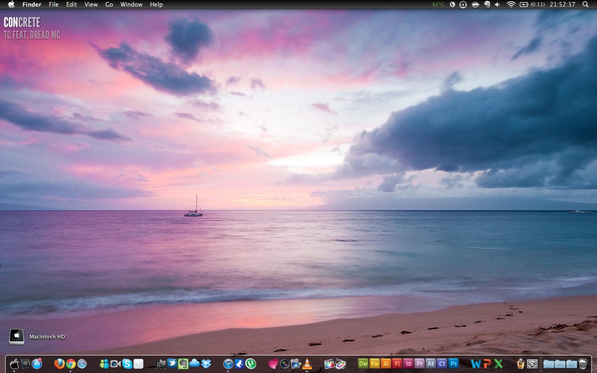The image size is (597, 373).
Task: Open the Window menu
Action: 132,4
